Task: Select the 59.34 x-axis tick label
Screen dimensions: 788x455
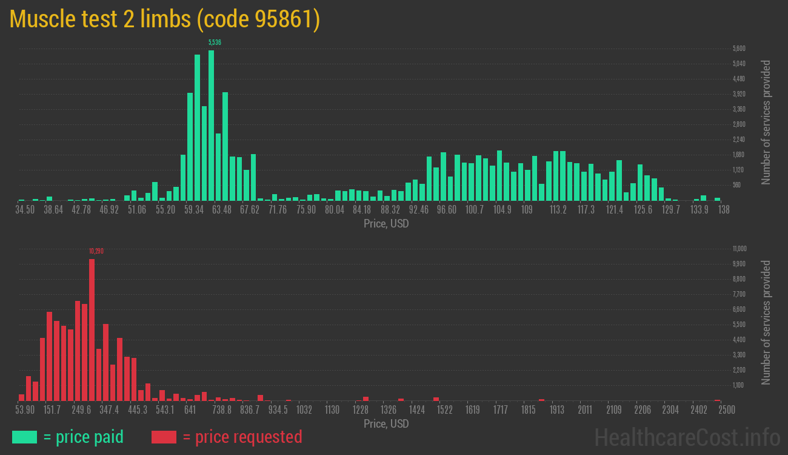Action: coord(193,210)
